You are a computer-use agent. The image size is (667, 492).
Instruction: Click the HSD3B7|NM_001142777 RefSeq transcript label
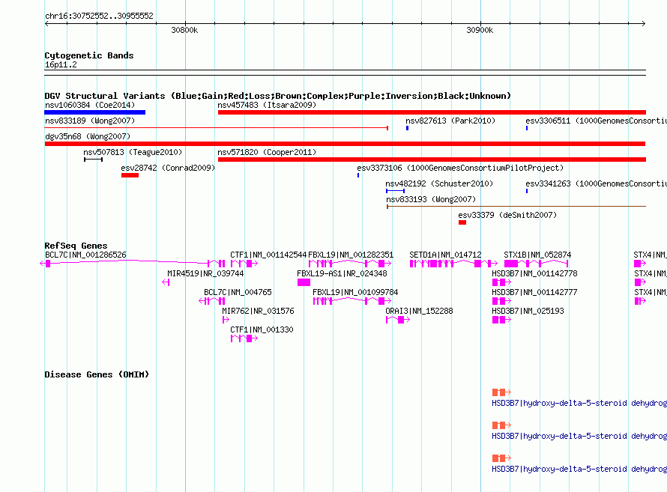(x=534, y=292)
